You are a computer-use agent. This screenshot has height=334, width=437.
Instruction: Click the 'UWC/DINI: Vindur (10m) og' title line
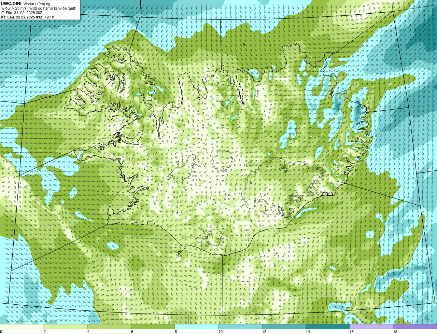(26, 4)
